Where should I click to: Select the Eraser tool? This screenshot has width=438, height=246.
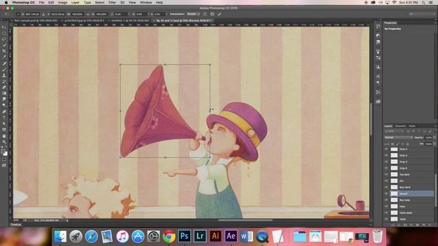click(x=4, y=87)
